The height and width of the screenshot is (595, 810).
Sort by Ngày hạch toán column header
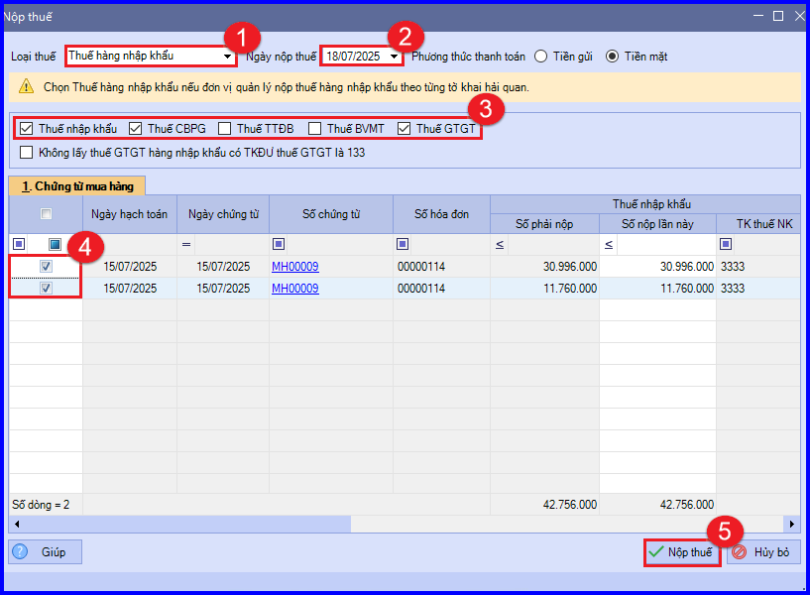click(x=129, y=214)
